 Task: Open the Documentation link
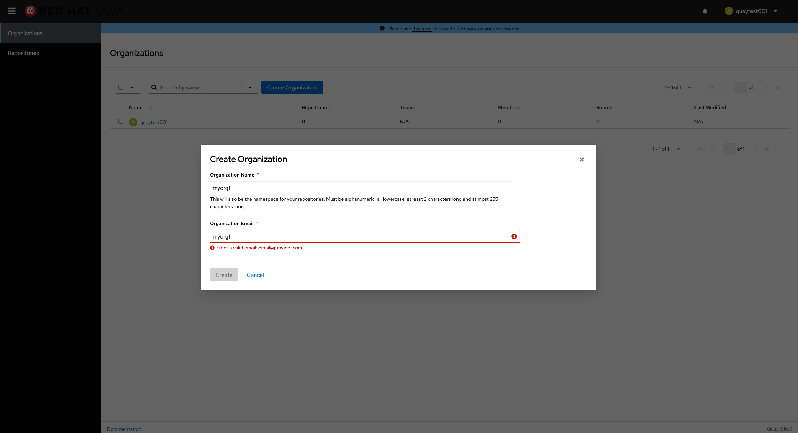tap(124, 429)
